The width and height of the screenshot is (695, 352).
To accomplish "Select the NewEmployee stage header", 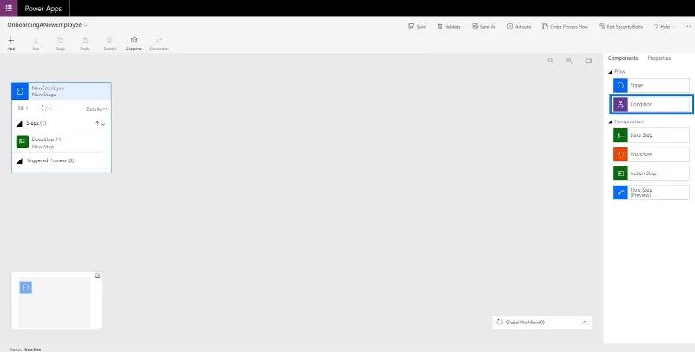I will [62, 91].
